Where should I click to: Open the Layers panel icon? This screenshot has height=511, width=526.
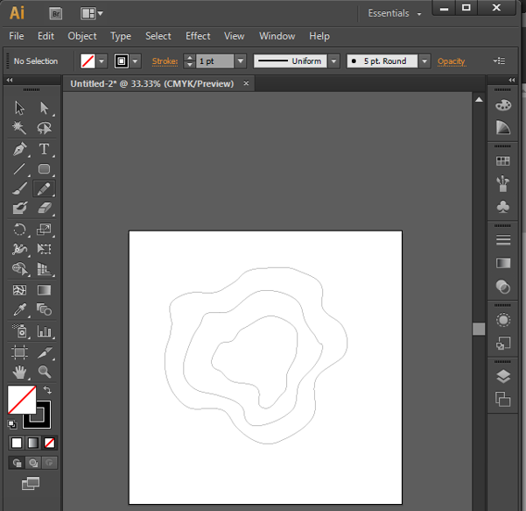click(503, 377)
